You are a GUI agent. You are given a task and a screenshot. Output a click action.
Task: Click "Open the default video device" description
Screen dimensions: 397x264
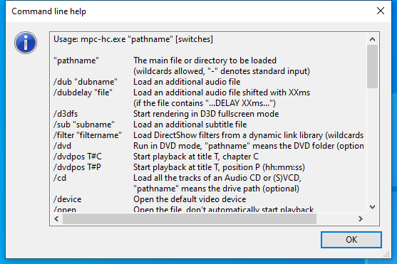(x=190, y=199)
